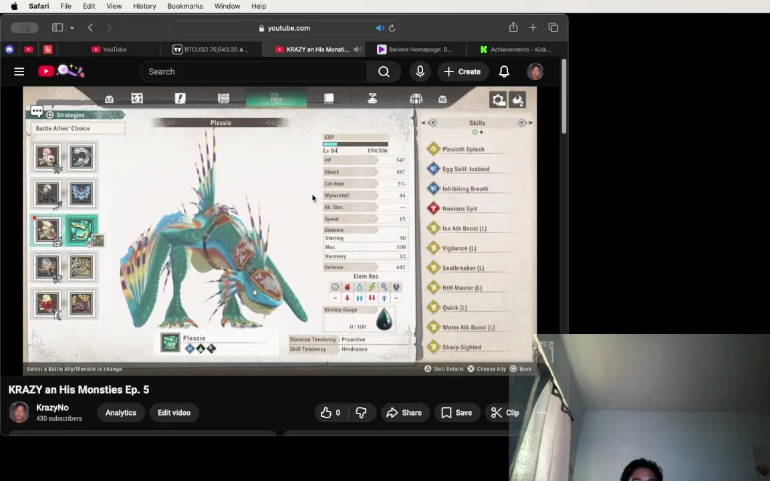This screenshot has height=481, width=770.
Task: Click the Party tab in game menu
Action: point(276,98)
